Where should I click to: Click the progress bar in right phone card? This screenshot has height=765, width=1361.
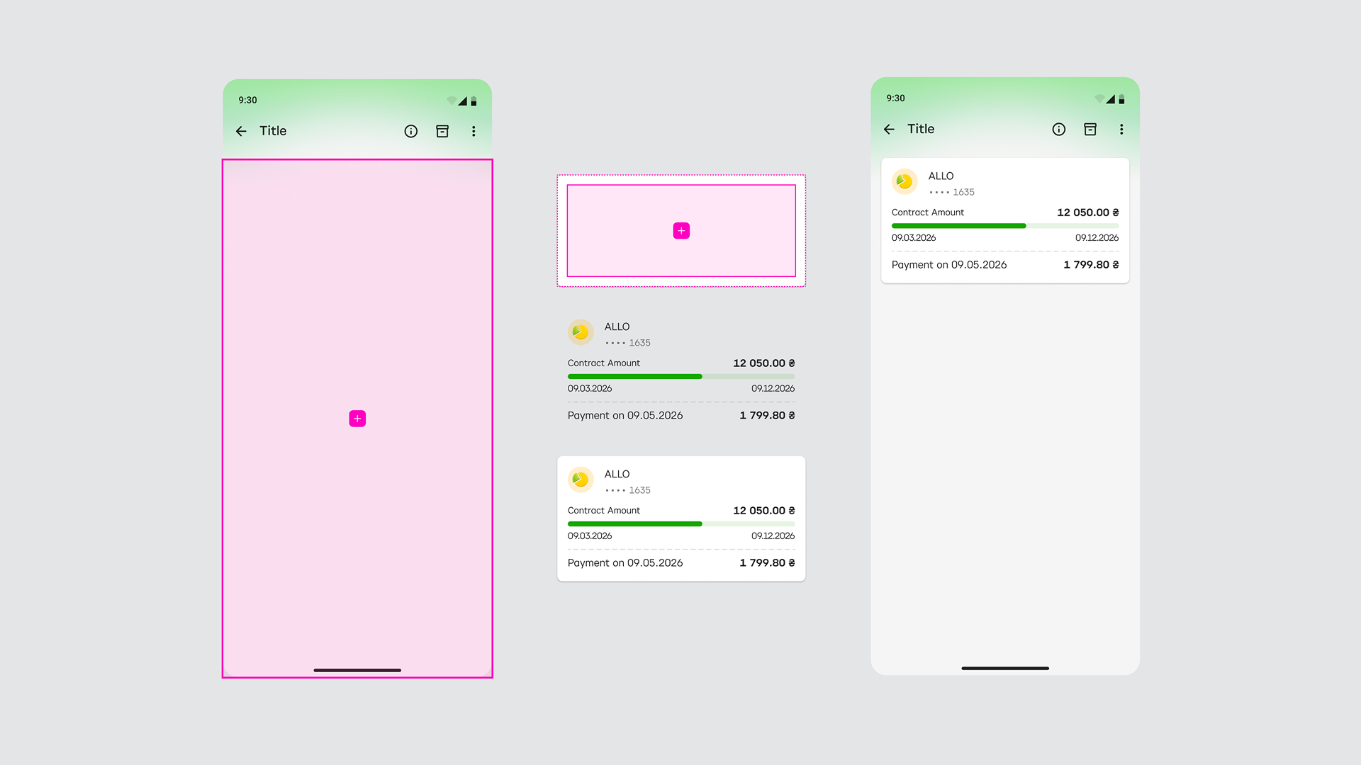tap(1005, 226)
